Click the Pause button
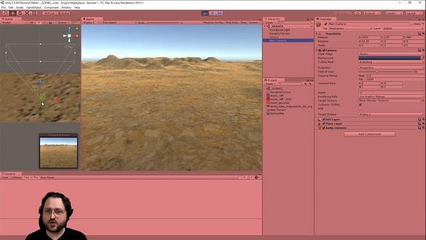426x240 pixels. coord(212,13)
